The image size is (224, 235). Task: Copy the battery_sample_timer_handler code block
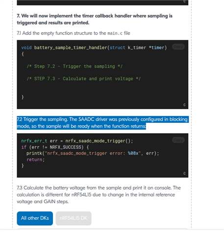pos(178,47)
